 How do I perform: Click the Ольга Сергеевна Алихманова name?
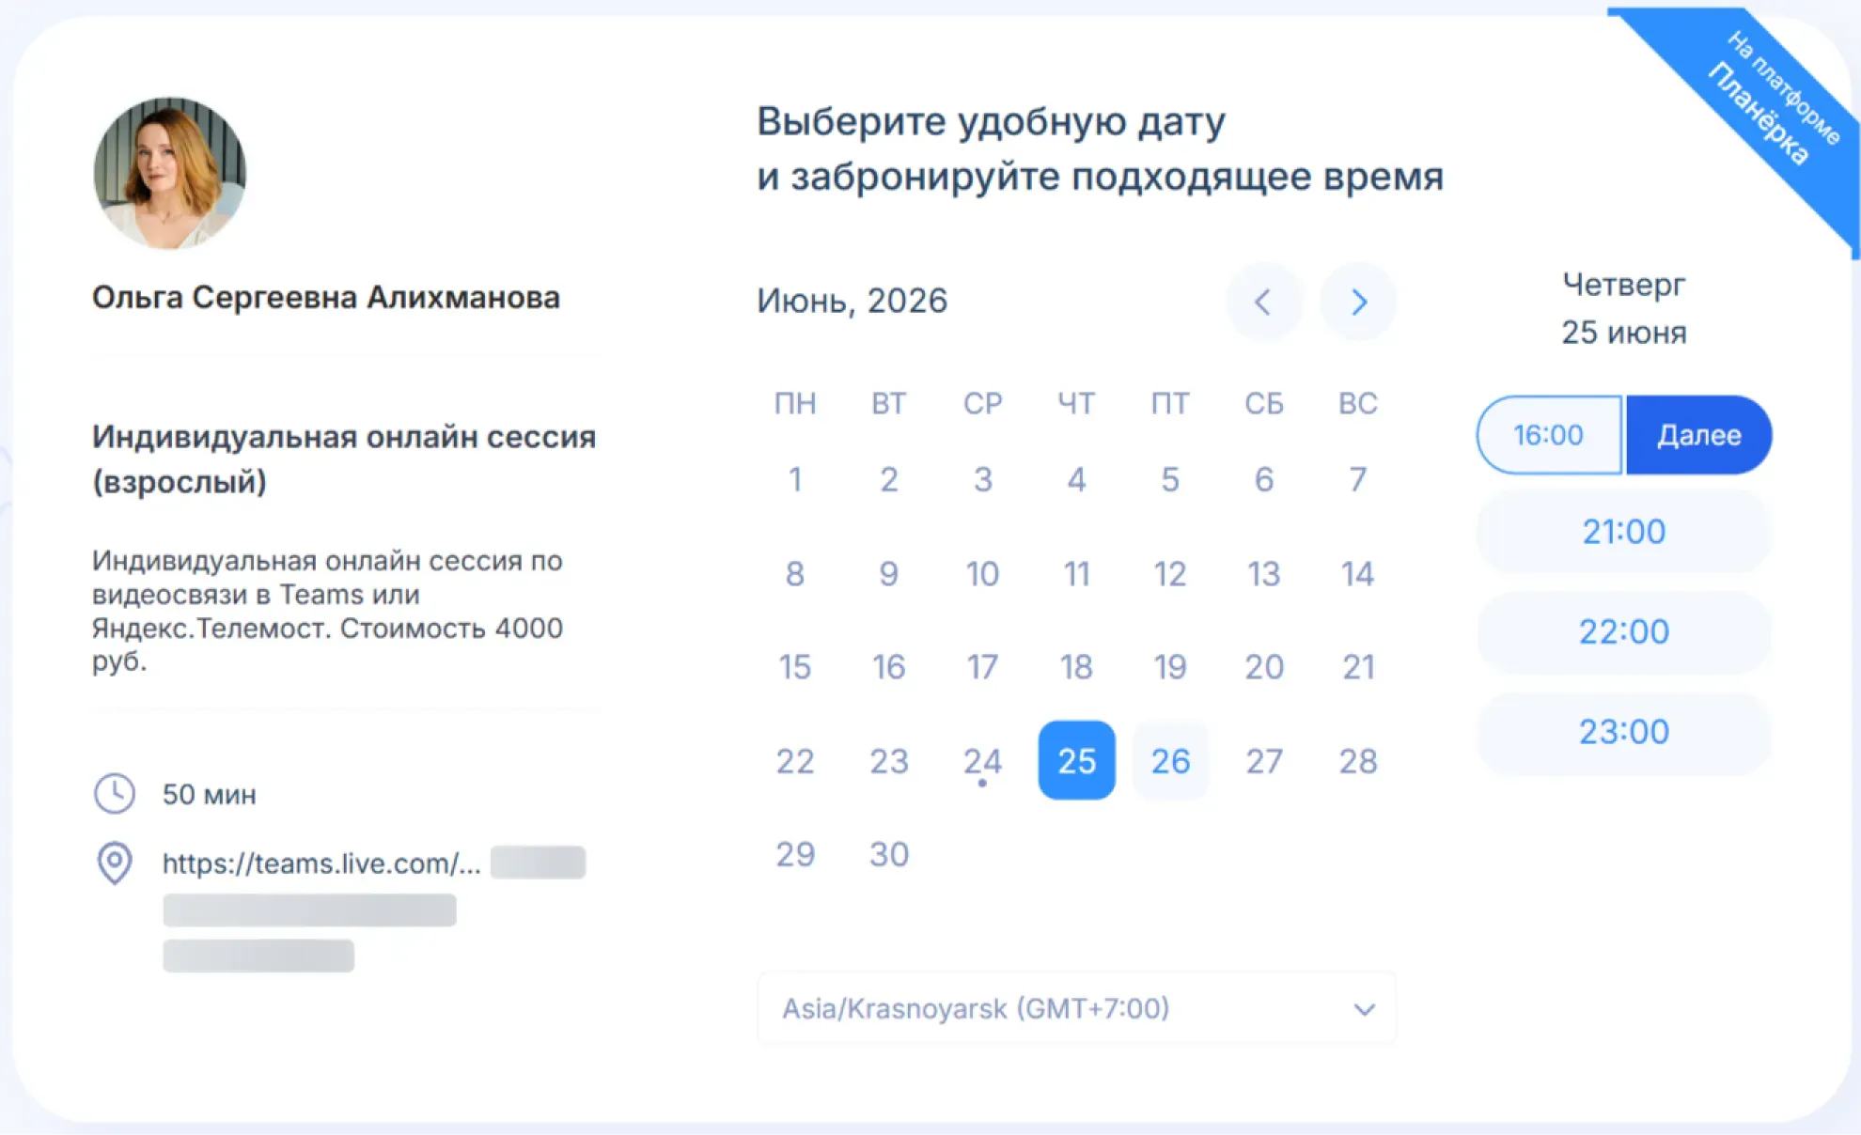pos(326,297)
